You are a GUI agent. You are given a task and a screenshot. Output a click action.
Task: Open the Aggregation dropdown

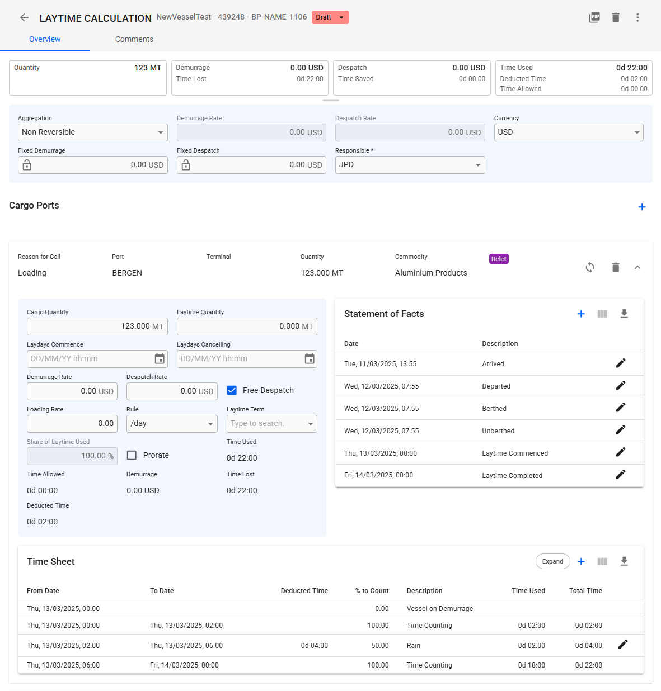(92, 132)
